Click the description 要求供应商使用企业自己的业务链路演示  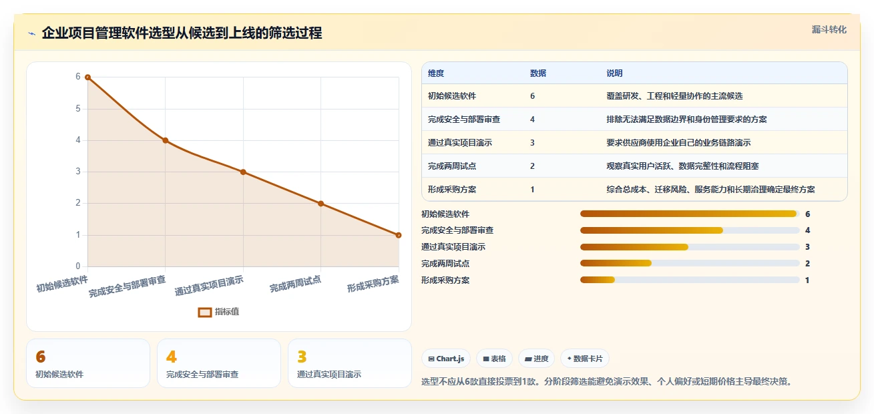pos(678,143)
